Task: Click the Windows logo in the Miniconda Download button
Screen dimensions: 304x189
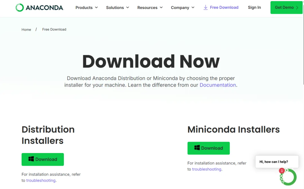Action: (197, 148)
